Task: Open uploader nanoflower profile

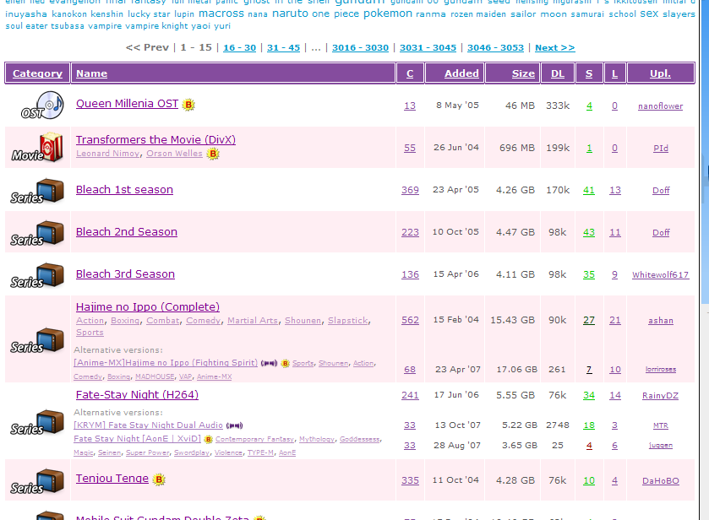Action: (660, 106)
